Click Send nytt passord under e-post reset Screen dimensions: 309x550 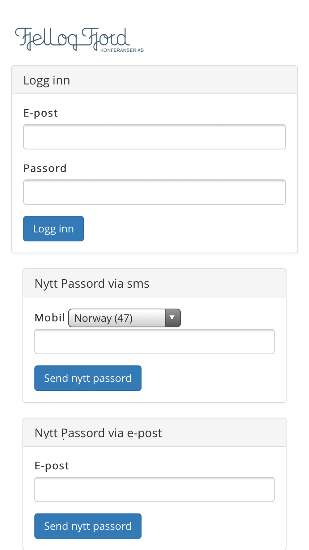tap(88, 526)
